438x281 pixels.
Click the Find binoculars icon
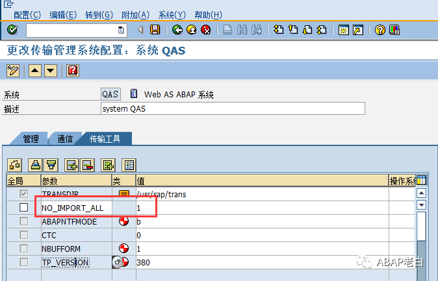click(242, 30)
